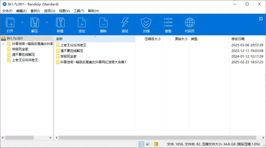Image resolution: width=266 pixels, height=148 pixels.
Task: Click folder icon of 举报死全家 list row
Action: 58,56
